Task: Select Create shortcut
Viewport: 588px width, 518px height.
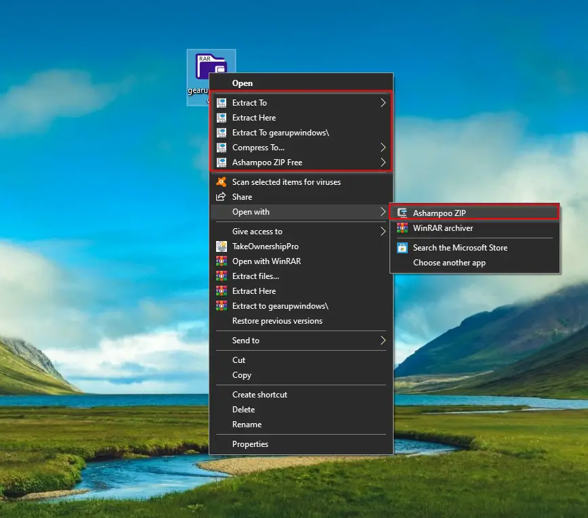Action: (301, 395)
